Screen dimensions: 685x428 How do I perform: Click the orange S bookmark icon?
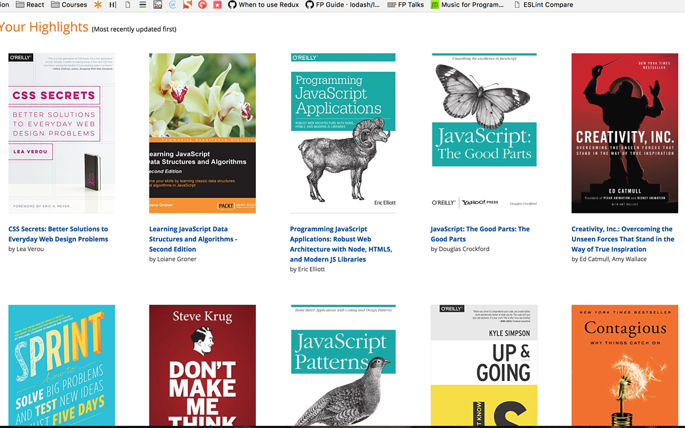(x=187, y=5)
